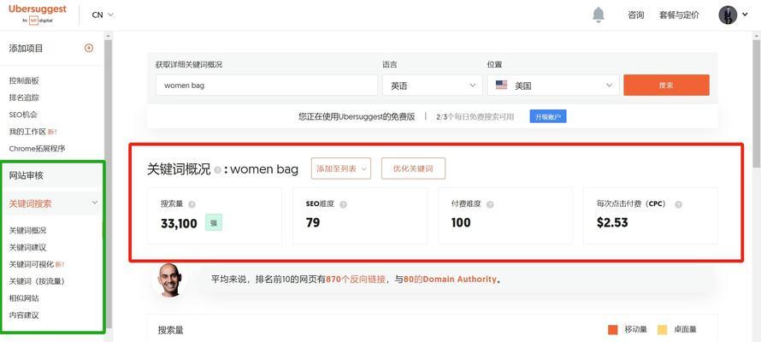Open the 美国 location dropdown
The image size is (761, 342).
[553, 85]
